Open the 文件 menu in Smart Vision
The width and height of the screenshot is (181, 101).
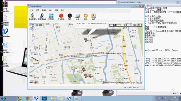(32, 10)
